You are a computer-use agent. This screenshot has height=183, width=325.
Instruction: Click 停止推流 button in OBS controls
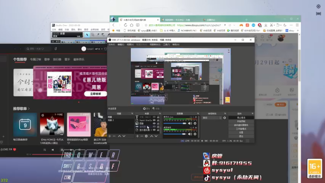tap(241, 118)
